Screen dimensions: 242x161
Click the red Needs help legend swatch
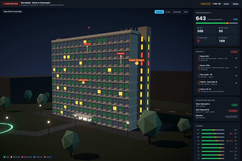23,157
